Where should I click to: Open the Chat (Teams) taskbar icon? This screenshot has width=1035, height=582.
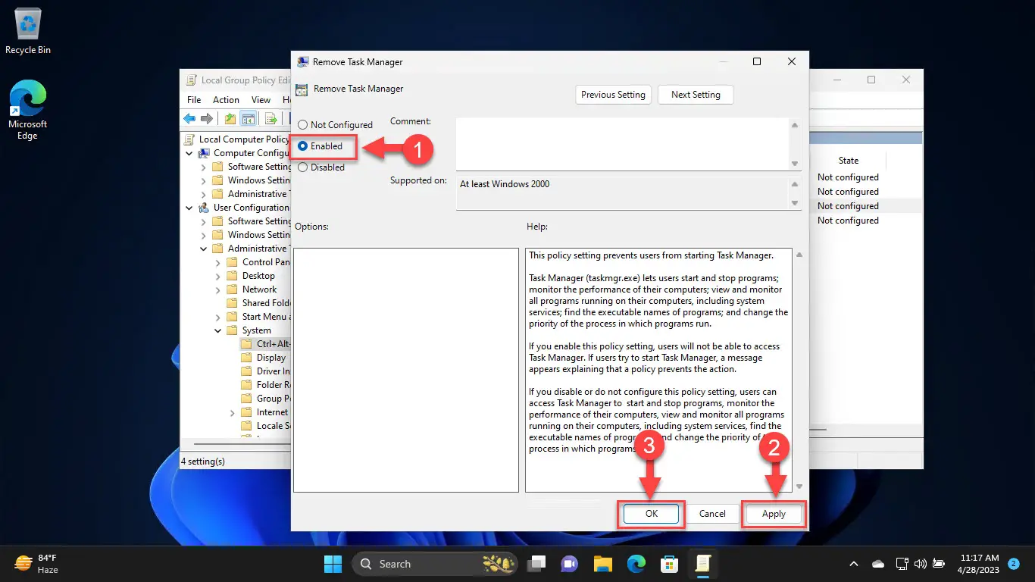pos(569,564)
